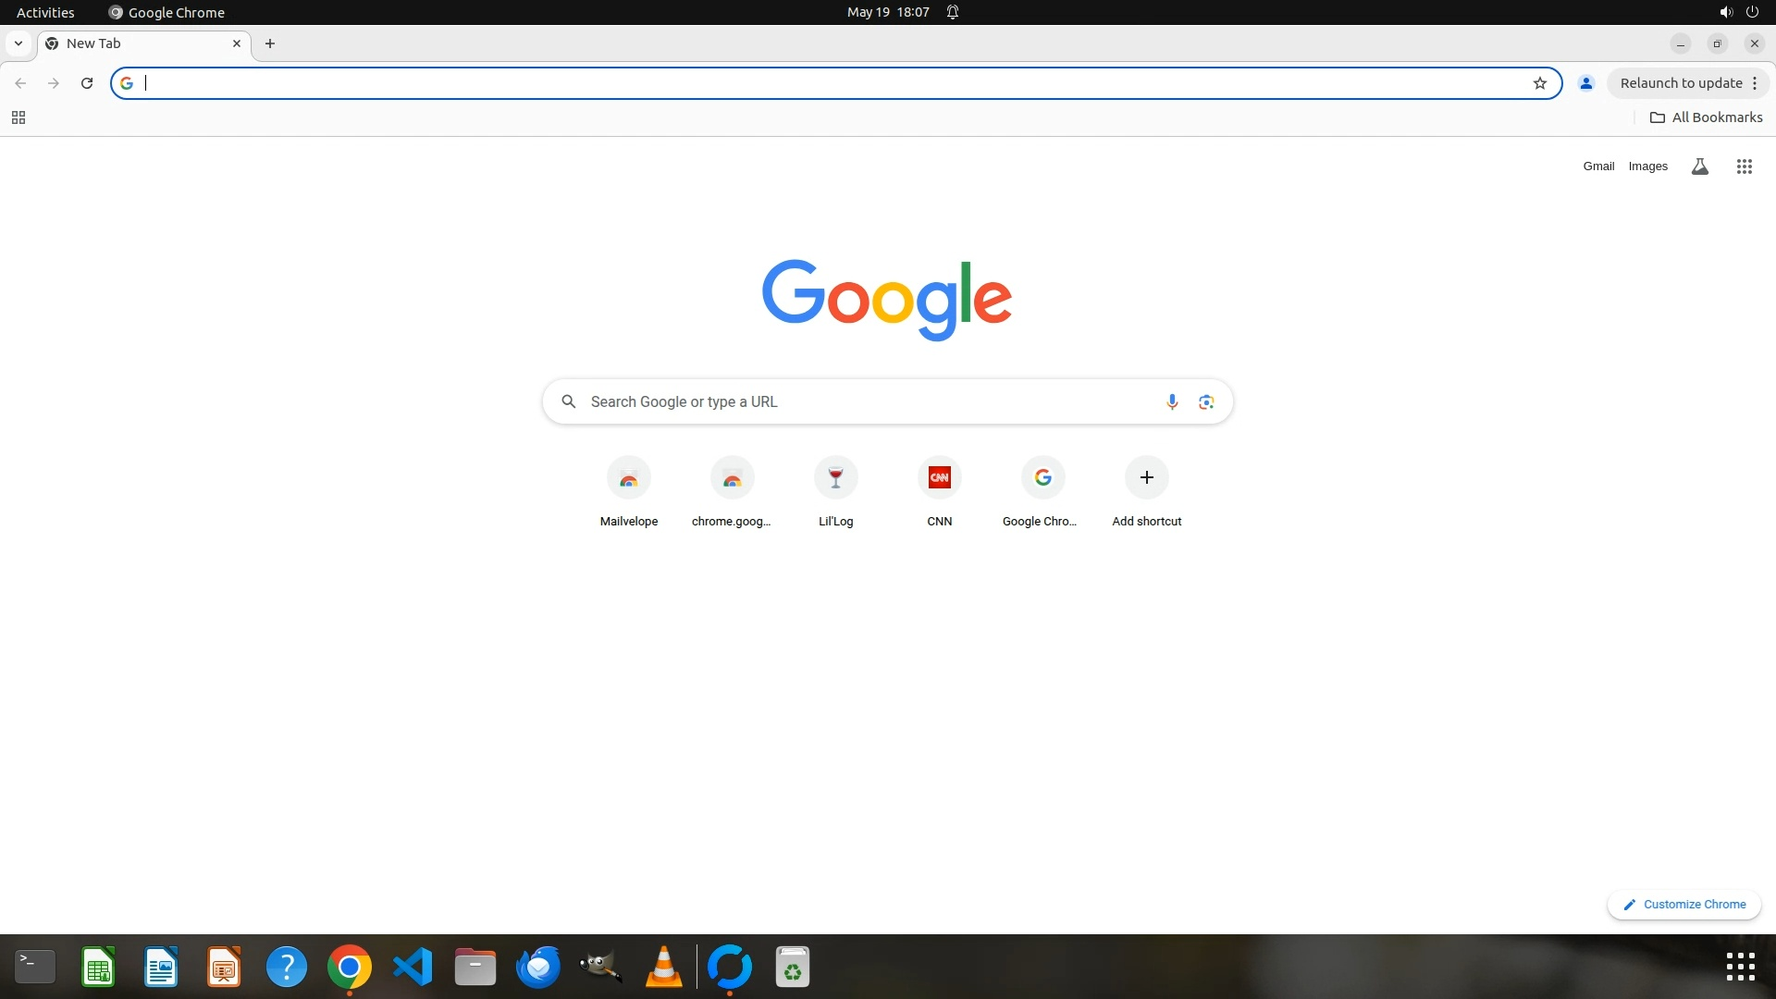Launch VLC media player from the dock

(663, 968)
